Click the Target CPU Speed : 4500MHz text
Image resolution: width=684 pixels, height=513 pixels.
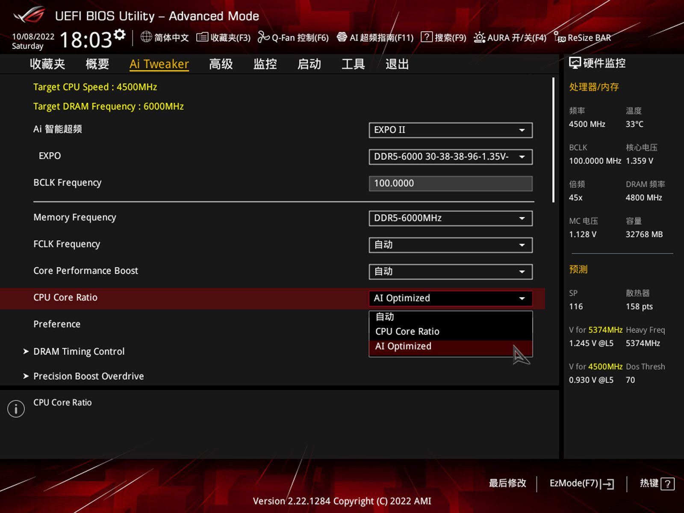95,87
